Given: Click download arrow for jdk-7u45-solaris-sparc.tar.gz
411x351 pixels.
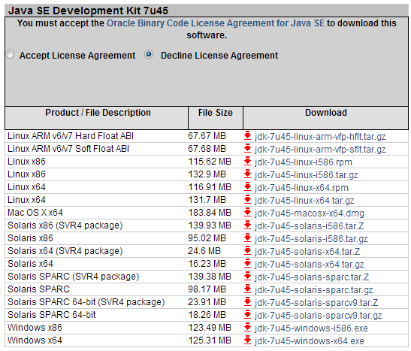Looking at the screenshot, I should (x=247, y=289).
